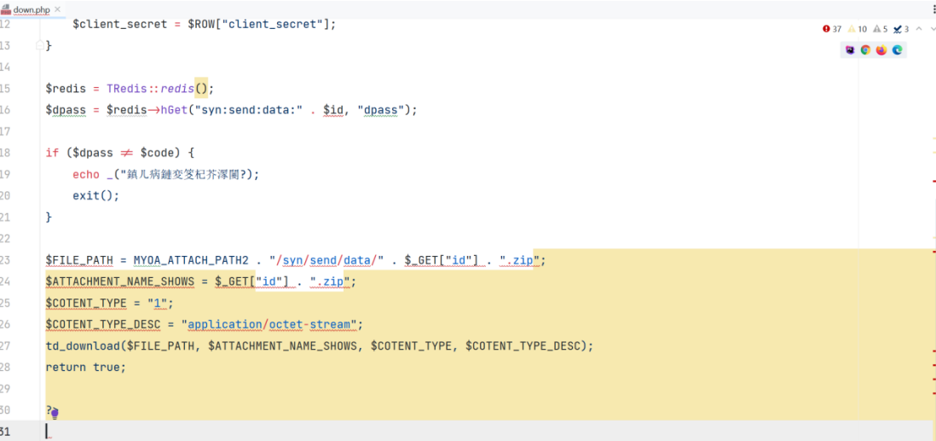
Task: Click the "/syn/send/data/" path string
Action: click(x=326, y=260)
